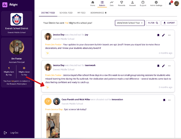
Task: Click the Jim Foster sidebar name
Action: pyautogui.click(x=17, y=59)
